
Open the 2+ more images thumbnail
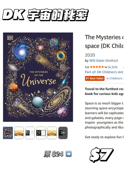click(x=63, y=133)
